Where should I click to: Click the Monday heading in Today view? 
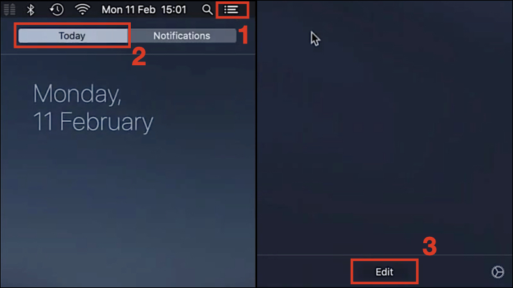[x=77, y=94]
